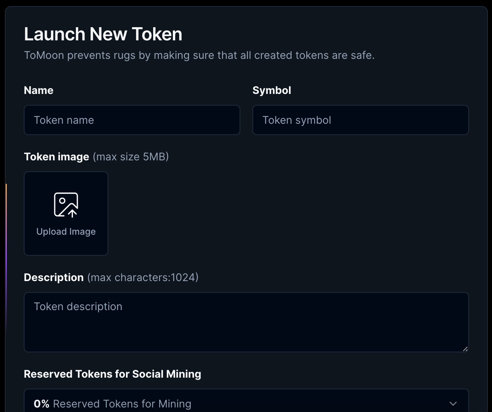Screen dimensions: 492x412
Task: Focus the Token symbol input field
Action: (360, 120)
